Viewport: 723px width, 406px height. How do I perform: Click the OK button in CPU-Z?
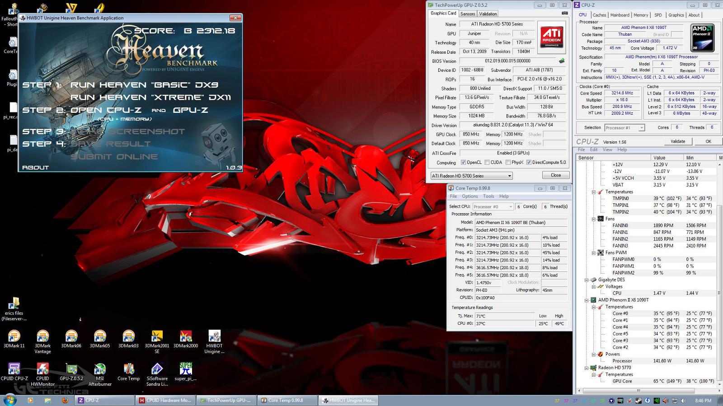click(x=708, y=141)
